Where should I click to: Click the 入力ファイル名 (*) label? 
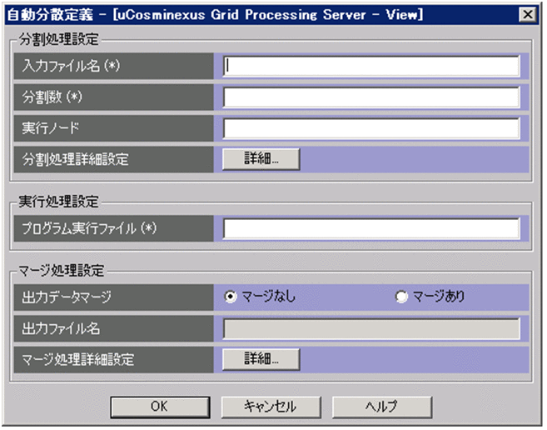71,66
